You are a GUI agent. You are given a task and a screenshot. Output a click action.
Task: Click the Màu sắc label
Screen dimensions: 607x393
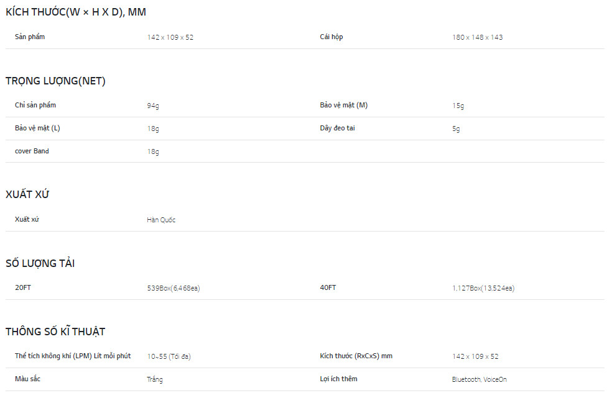(x=27, y=379)
